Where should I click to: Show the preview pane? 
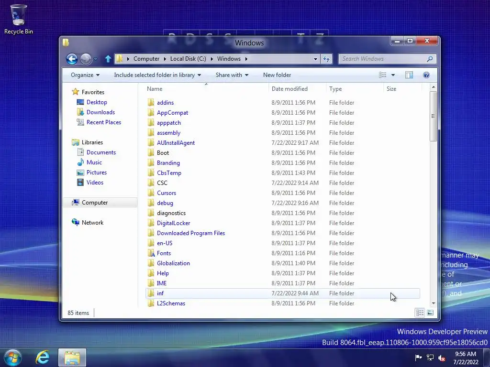coord(409,75)
